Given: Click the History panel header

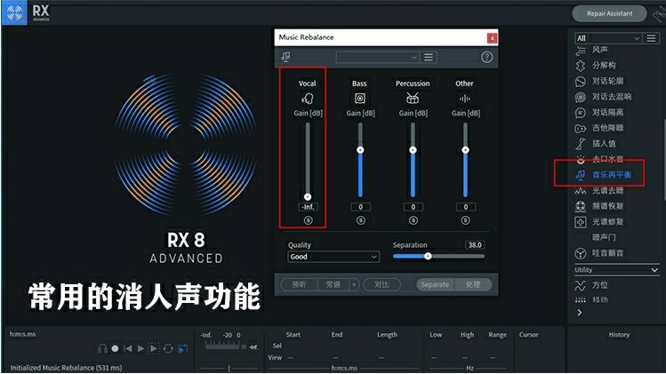Looking at the screenshot, I should coord(619,335).
